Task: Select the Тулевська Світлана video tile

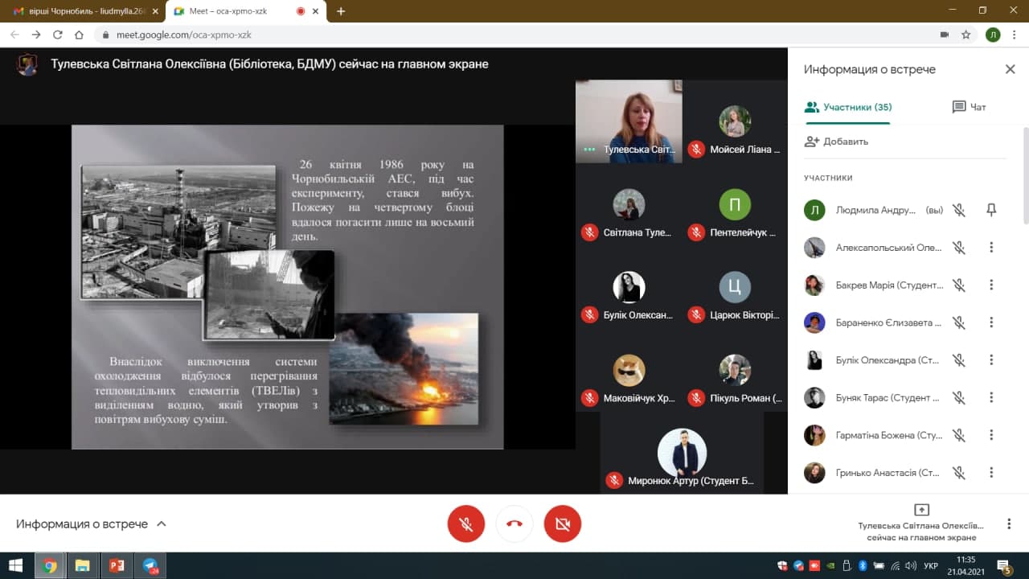Action: 629,121
